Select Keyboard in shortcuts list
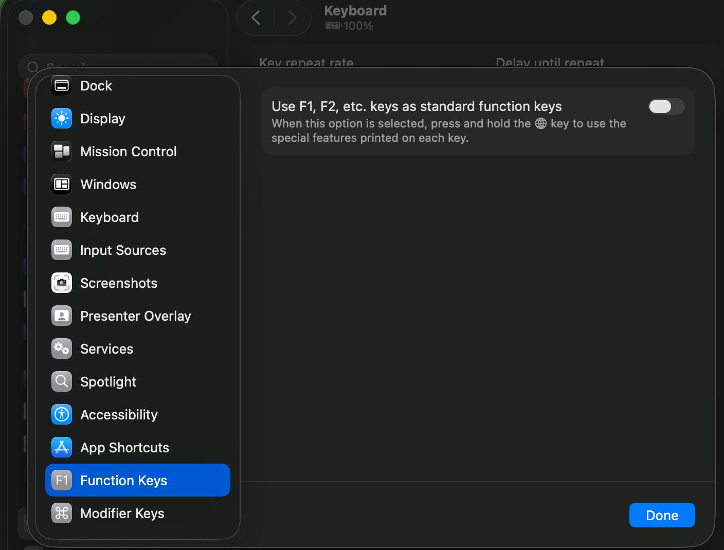 pos(110,217)
